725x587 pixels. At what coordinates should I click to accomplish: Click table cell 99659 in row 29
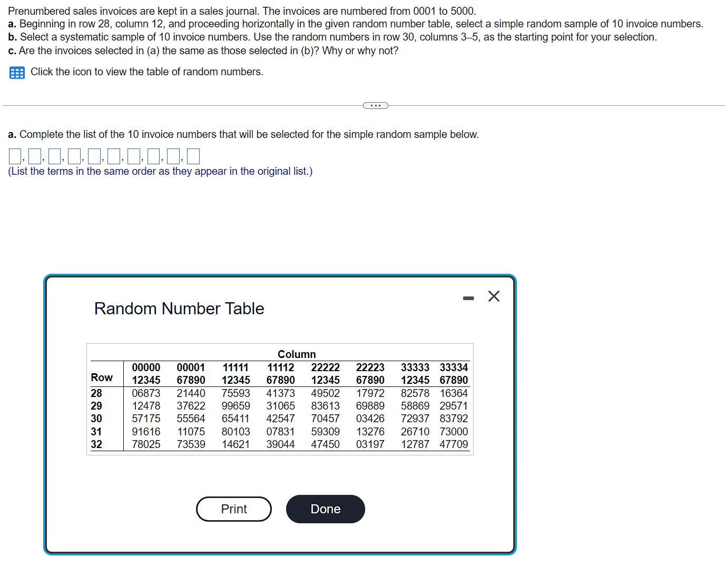pyautogui.click(x=236, y=406)
